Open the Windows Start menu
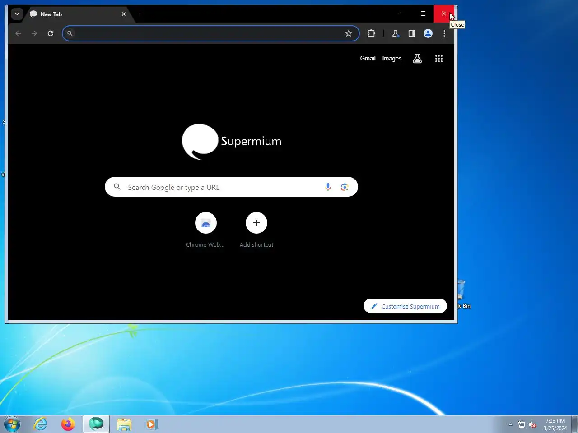This screenshot has height=433, width=578. 12,424
